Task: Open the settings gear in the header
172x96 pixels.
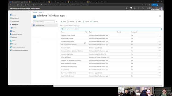Action: coord(135,8)
